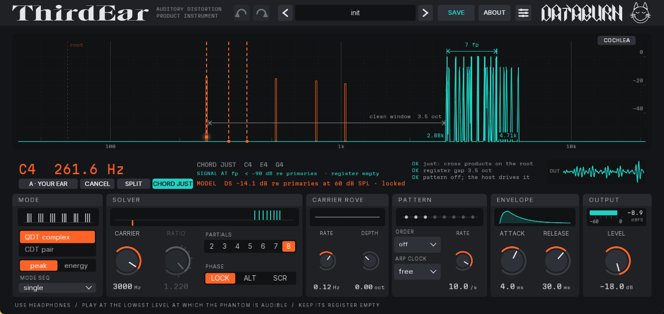
Task: Select 4 partials
Action: click(x=237, y=246)
